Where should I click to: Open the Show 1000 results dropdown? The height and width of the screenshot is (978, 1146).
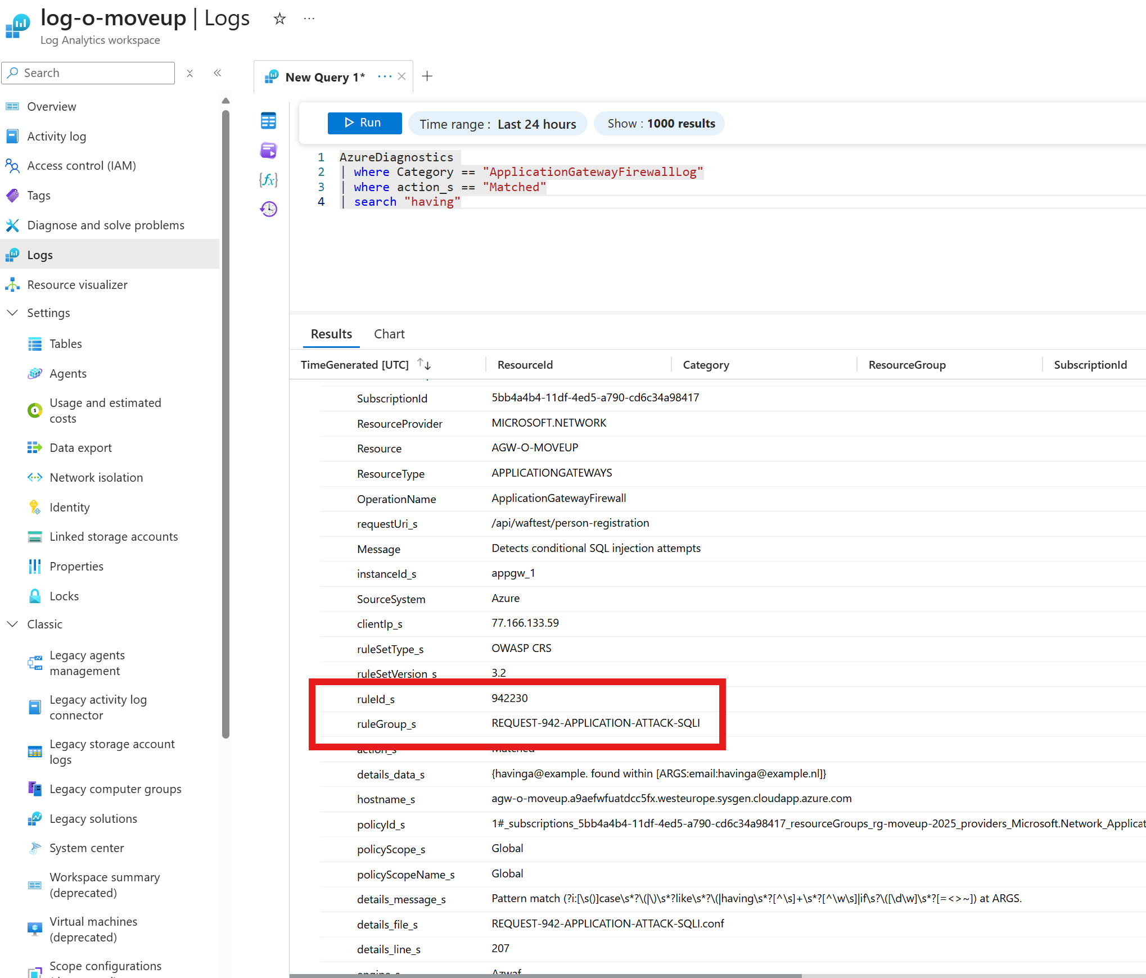(659, 124)
